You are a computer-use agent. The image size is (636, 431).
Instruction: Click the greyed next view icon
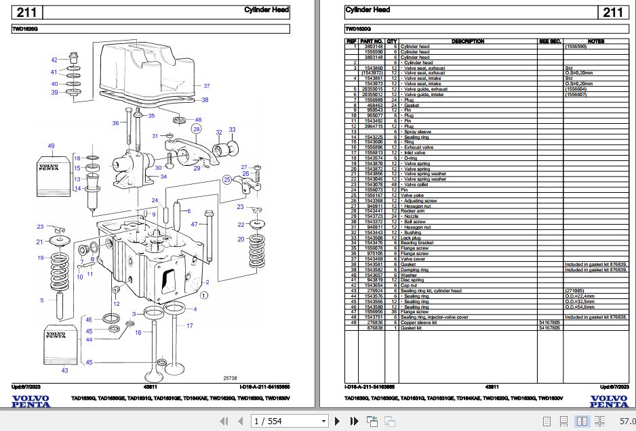[389, 422]
